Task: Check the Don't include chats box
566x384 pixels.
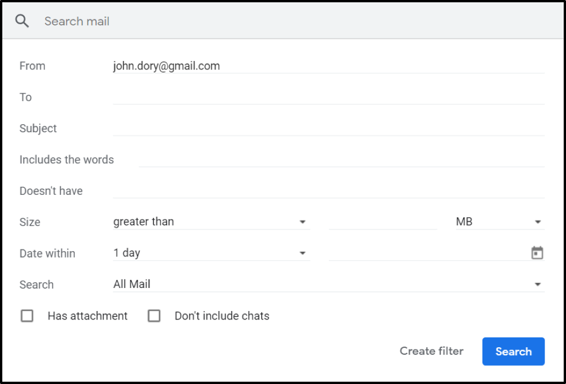Action: [154, 316]
